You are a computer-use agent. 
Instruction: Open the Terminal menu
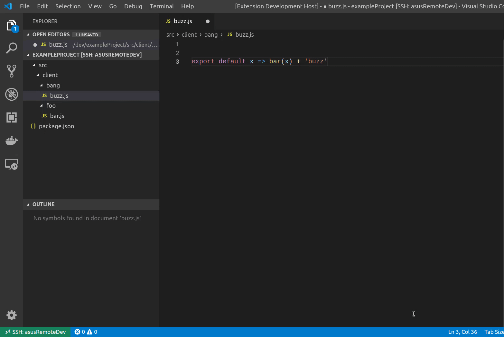pyautogui.click(x=162, y=6)
